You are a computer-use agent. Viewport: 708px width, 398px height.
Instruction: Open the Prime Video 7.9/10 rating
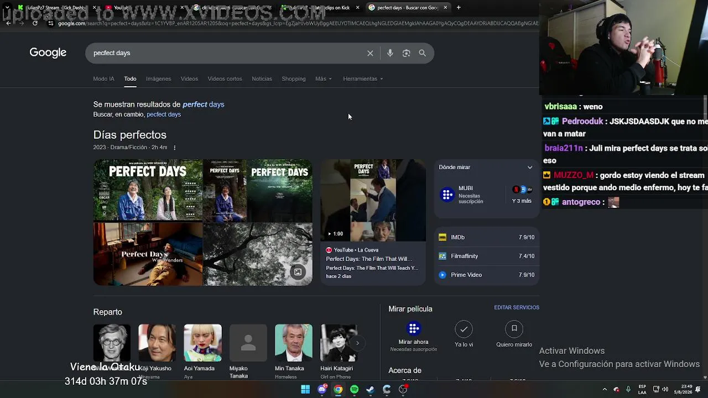(x=486, y=275)
